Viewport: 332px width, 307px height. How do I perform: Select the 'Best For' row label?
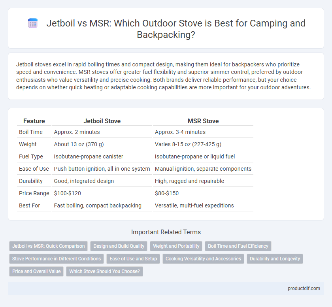point(34,205)
